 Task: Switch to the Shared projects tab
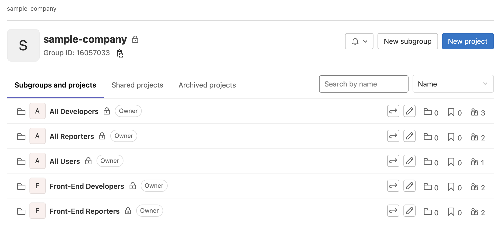(137, 85)
